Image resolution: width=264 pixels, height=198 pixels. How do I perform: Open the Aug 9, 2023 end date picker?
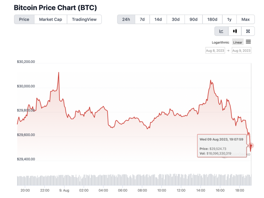coord(241,51)
